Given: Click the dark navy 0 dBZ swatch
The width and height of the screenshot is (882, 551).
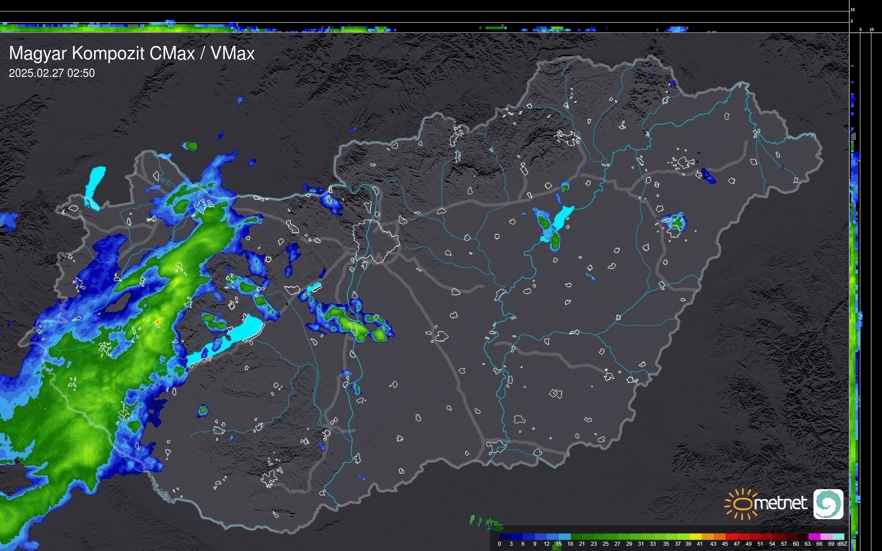Looking at the screenshot, I should [504, 536].
